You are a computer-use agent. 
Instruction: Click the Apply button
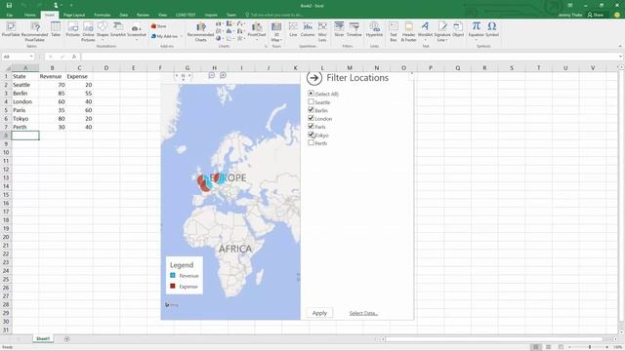[319, 313]
